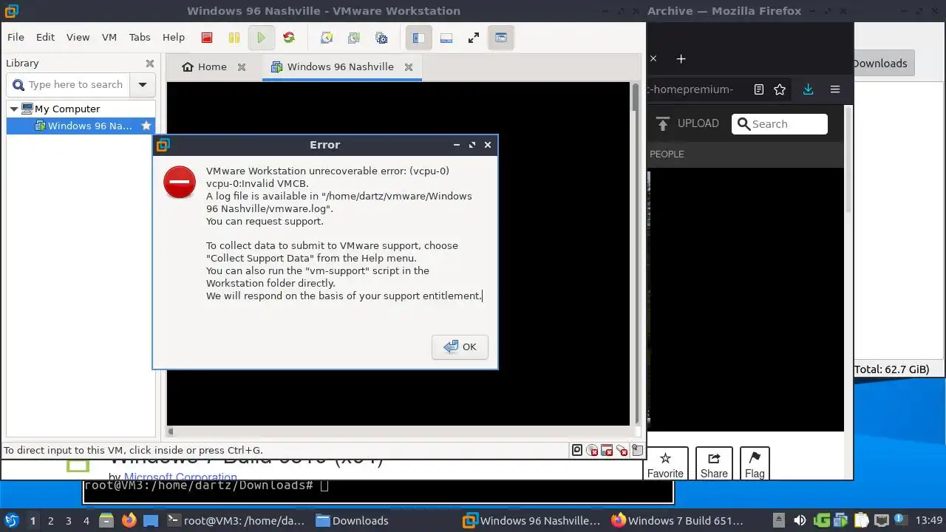Click Flag button in Firefox page

[x=755, y=465]
